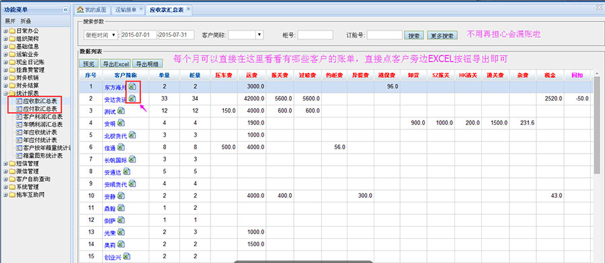This screenshot has height=263, width=605.
Task: Click Excel icon beside 安明
Action: [x=121, y=123]
